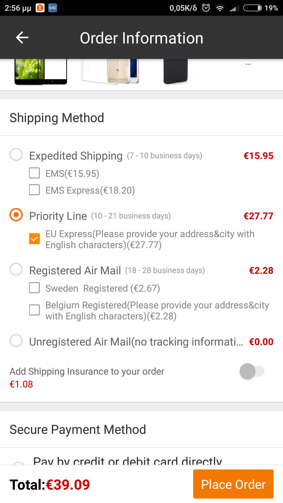
Task: Tap the Wi-Fi status bar icon
Action: coord(220,8)
